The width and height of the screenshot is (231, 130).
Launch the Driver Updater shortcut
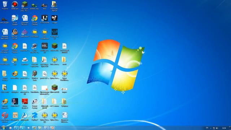[15, 18]
